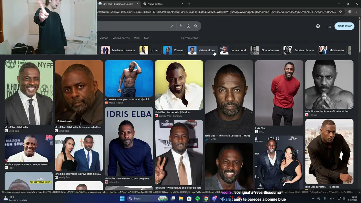Screen dimensions: 361x203
Task: Click the 'Iniciar sesión' button
Action: point(344,26)
